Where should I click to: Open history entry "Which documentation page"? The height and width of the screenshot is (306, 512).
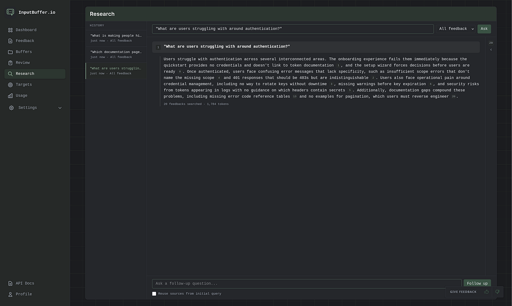coord(116,54)
